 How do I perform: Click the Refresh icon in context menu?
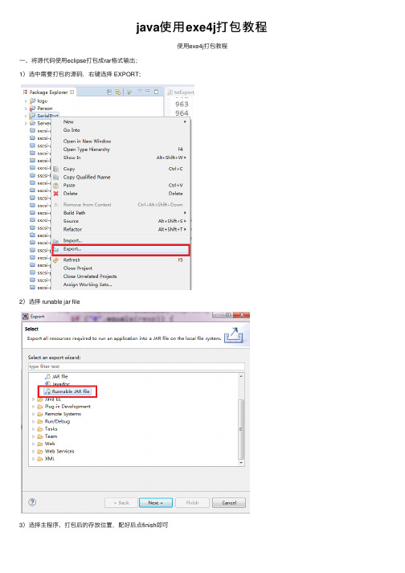click(56, 260)
